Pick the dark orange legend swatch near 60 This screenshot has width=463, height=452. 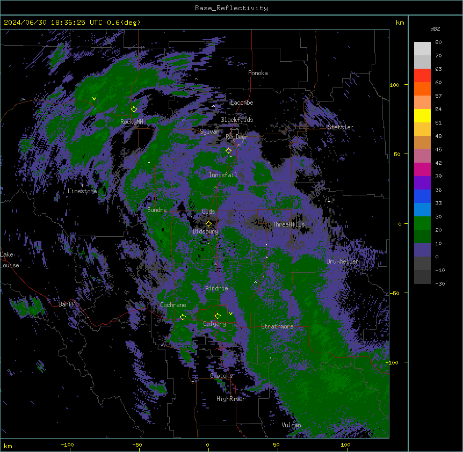pos(422,89)
